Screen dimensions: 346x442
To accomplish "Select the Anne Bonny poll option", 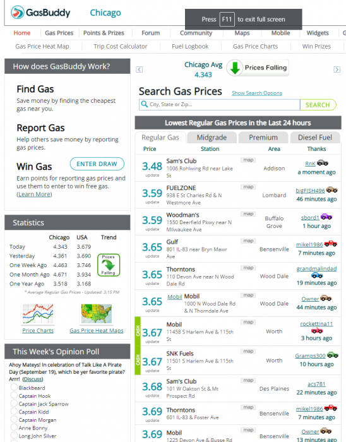I will pyautogui.click(x=14, y=427).
